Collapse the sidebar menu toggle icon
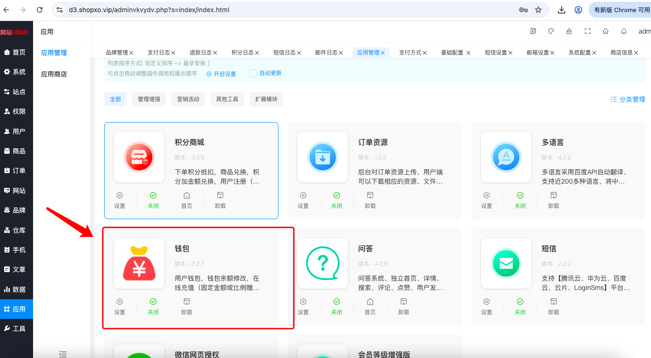This screenshot has height=358, width=651. click(63, 354)
